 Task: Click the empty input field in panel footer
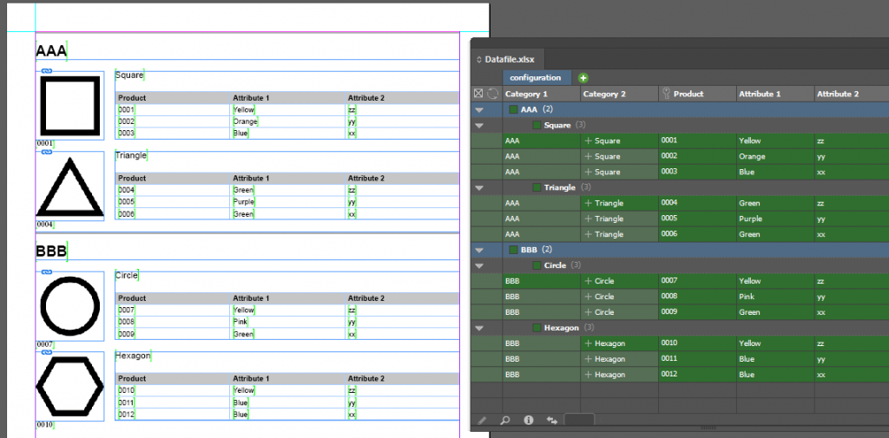click(x=579, y=421)
